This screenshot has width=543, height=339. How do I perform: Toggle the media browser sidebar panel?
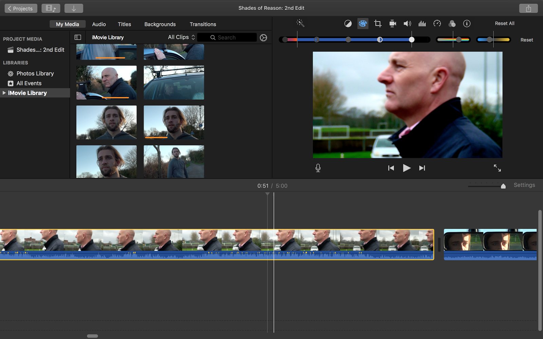[x=78, y=37]
